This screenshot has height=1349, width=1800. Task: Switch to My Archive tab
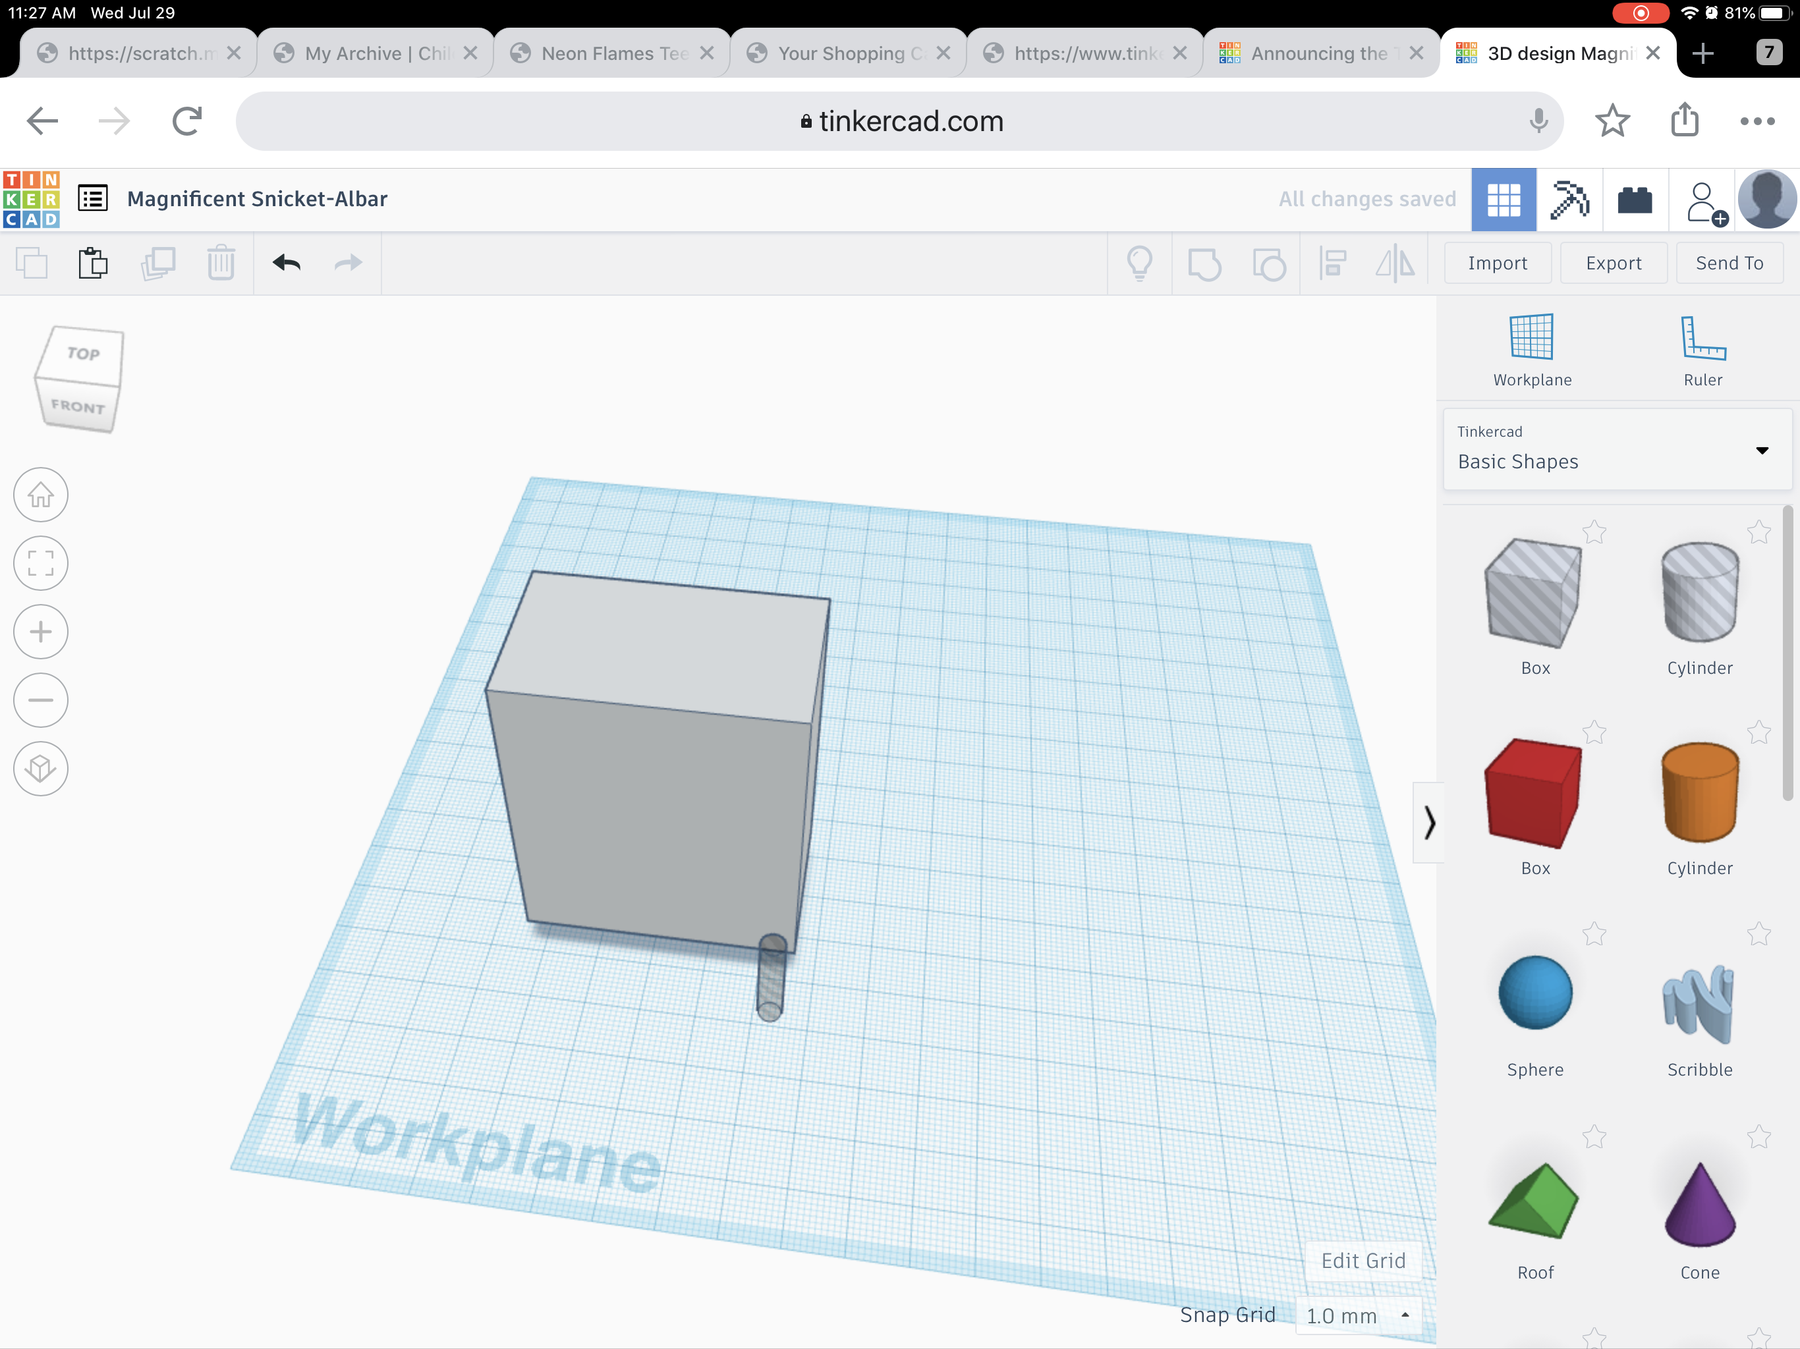tap(375, 53)
